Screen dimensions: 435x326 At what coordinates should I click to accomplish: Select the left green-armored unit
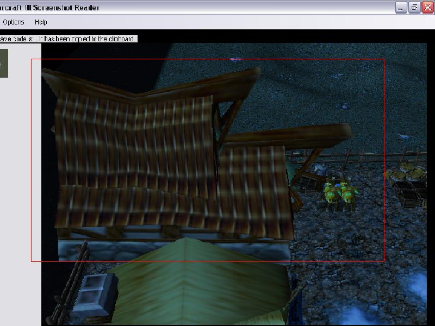click(x=330, y=193)
